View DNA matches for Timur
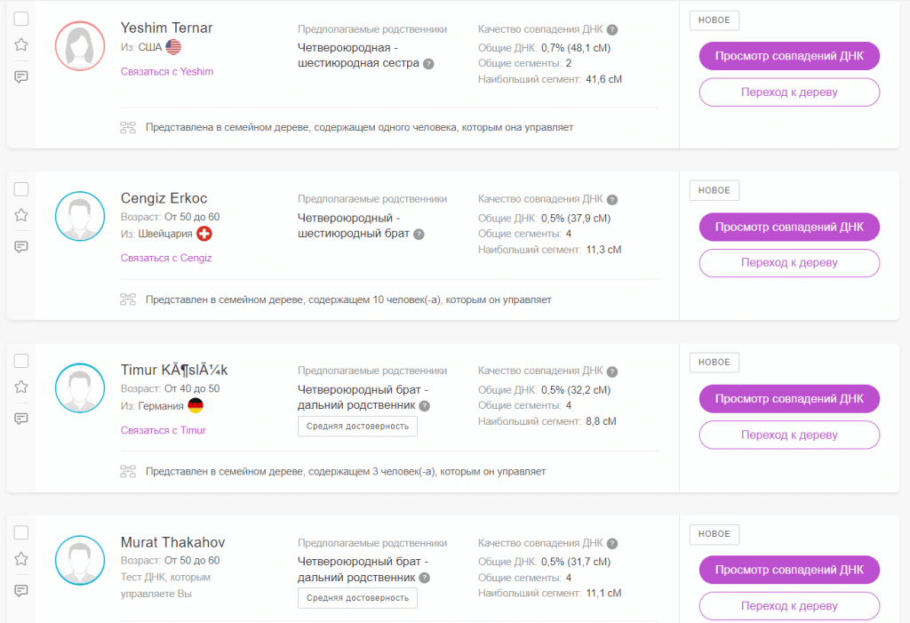The width and height of the screenshot is (910, 623). pos(789,399)
